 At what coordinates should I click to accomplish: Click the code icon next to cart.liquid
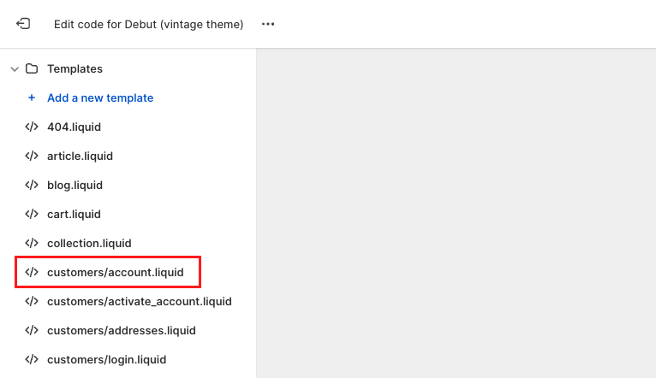coord(32,214)
